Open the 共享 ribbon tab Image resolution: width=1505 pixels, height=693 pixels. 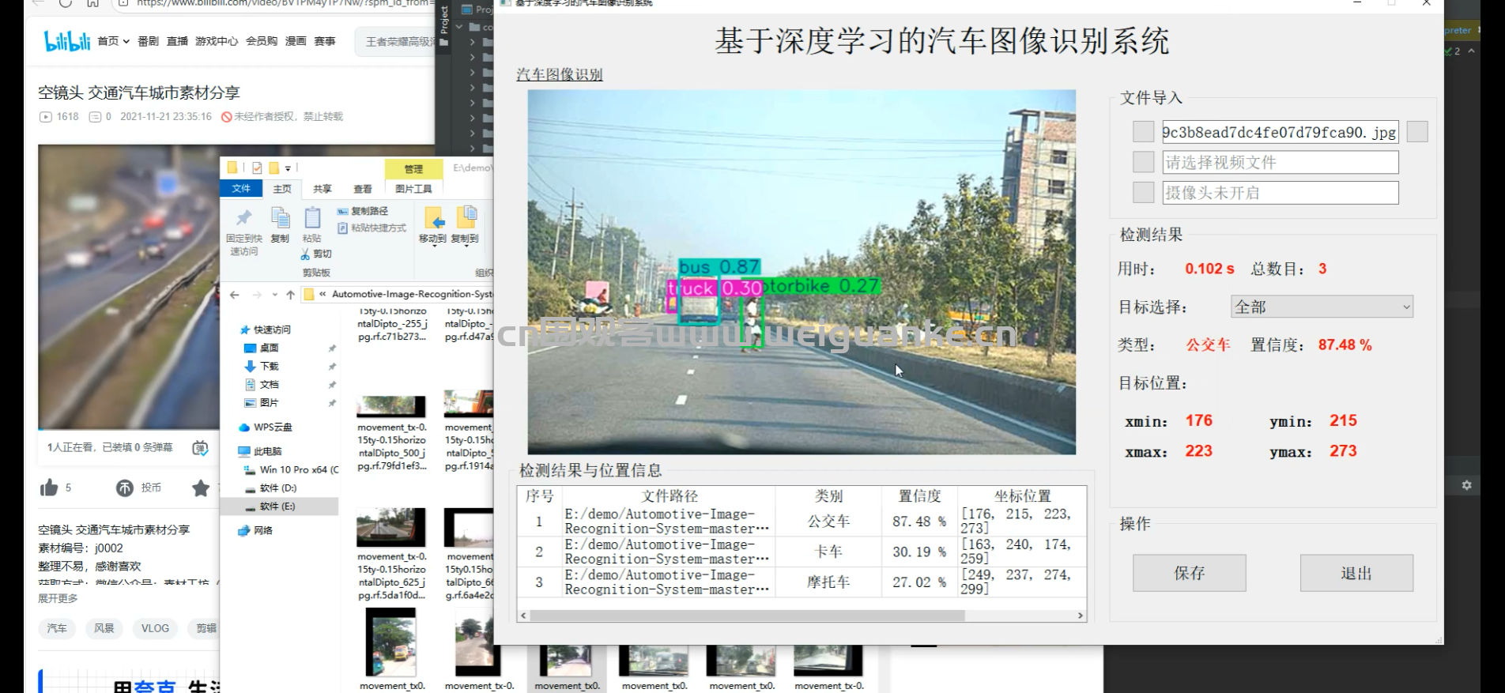pyautogui.click(x=322, y=189)
